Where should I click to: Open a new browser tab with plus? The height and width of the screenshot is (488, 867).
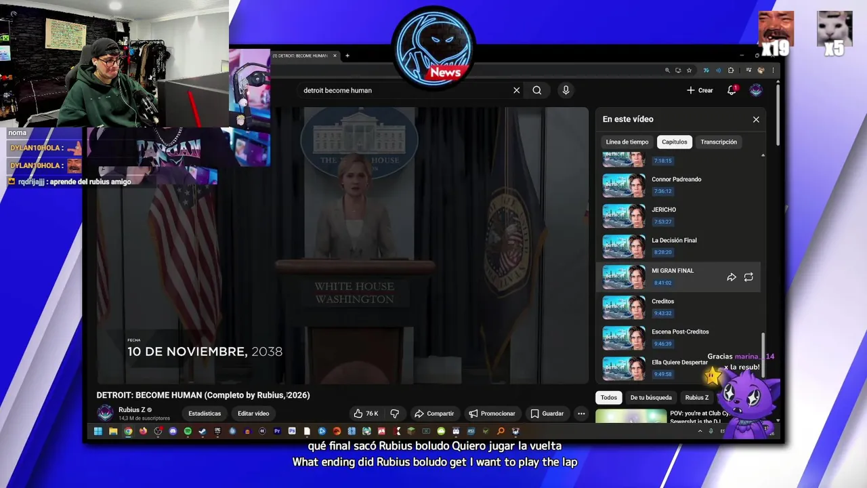pos(347,56)
